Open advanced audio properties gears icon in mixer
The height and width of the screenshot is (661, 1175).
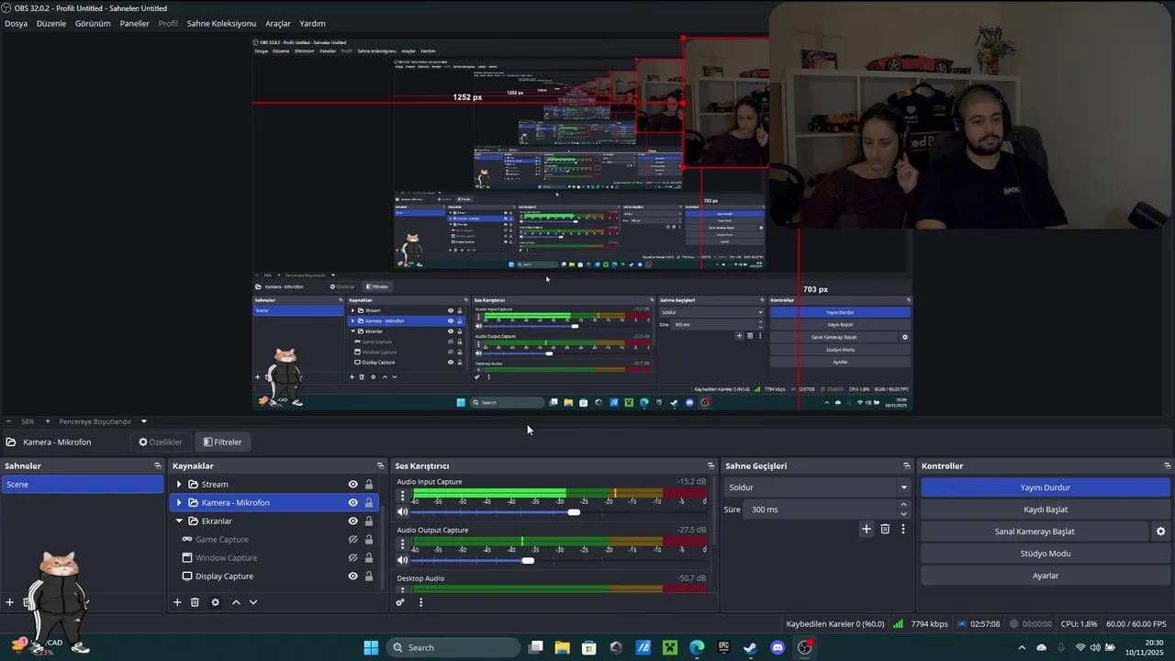400,602
